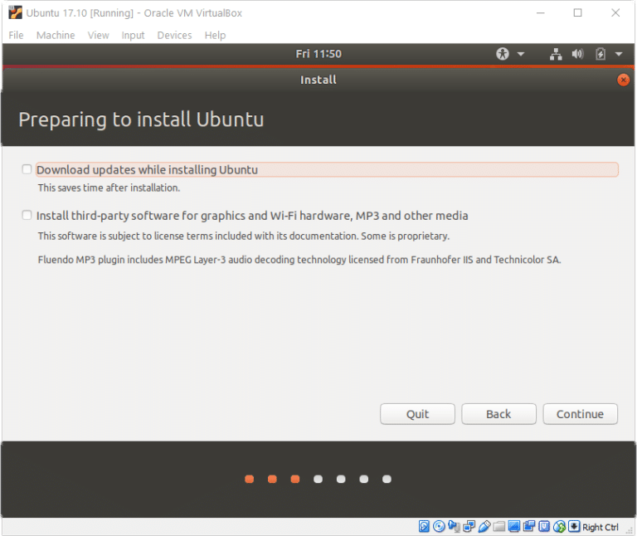Click the Right Ctrl host key indicator

point(600,527)
